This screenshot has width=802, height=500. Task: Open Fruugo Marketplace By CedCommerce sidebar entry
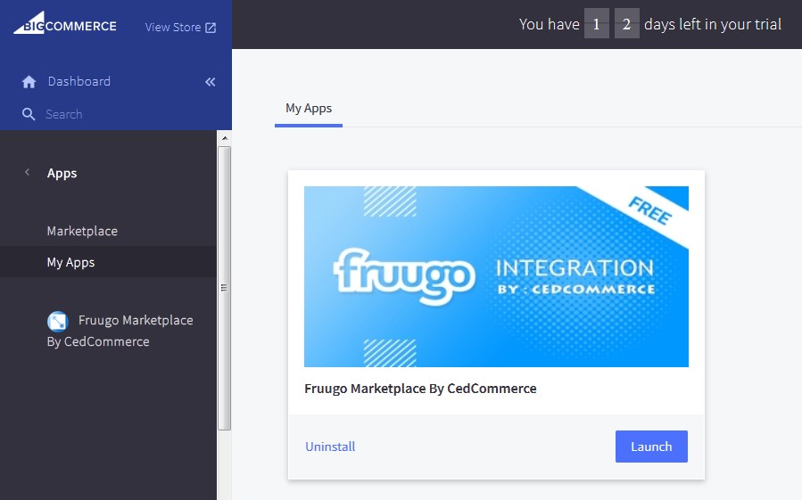[120, 331]
